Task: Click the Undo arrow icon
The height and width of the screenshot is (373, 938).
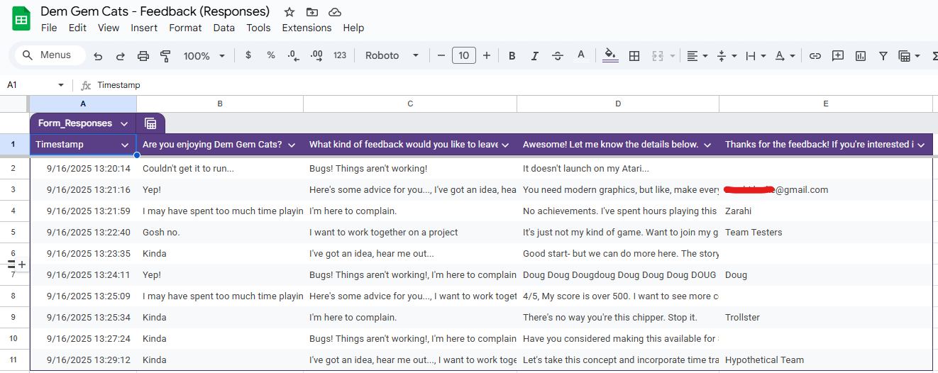Action: (98, 56)
